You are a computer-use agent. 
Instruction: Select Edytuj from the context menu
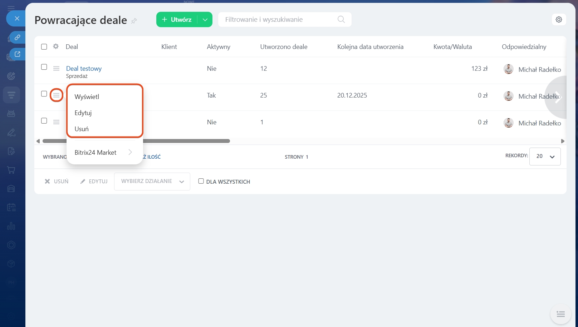(x=83, y=113)
